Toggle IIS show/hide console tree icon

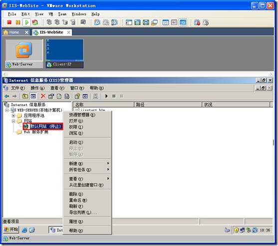coord(33,96)
